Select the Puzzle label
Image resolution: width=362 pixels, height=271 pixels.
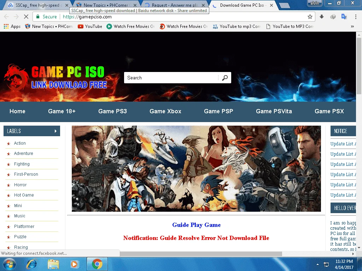click(20, 237)
